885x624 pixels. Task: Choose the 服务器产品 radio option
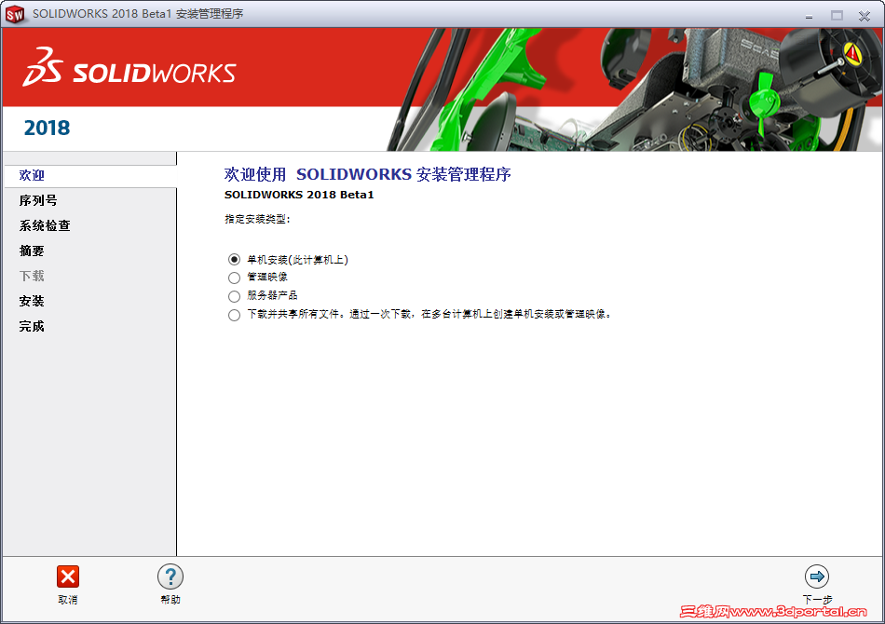(x=234, y=296)
